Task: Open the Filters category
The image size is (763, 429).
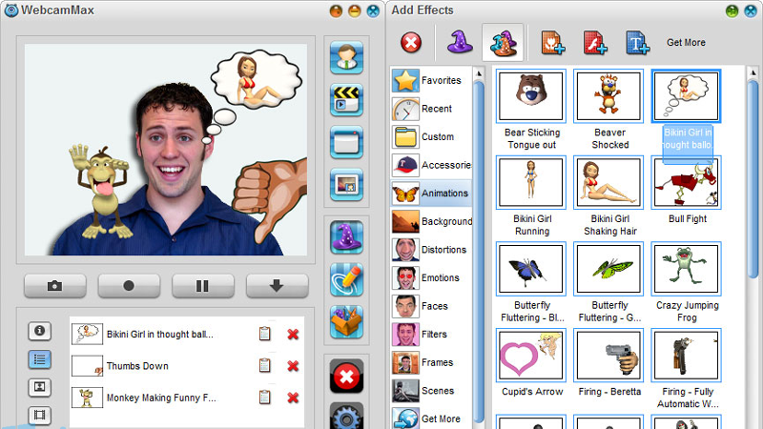Action: point(431,335)
